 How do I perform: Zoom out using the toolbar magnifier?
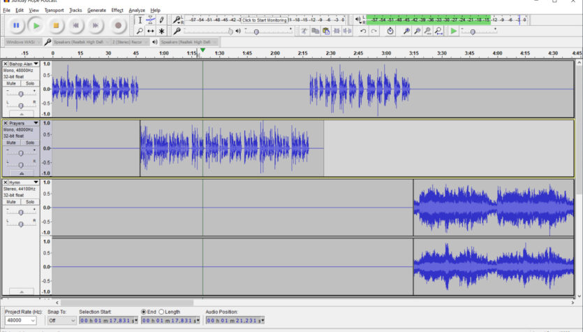click(417, 31)
